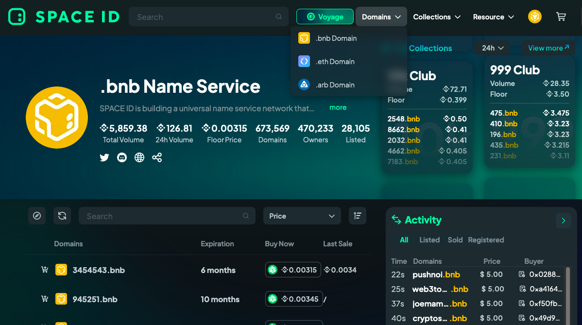This screenshot has width=582, height=325.
Task: Open the BNB wallet avatar icon
Action: 535,17
